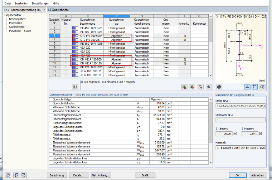Select Querschnitte in the navigator tree

(x=17, y=27)
